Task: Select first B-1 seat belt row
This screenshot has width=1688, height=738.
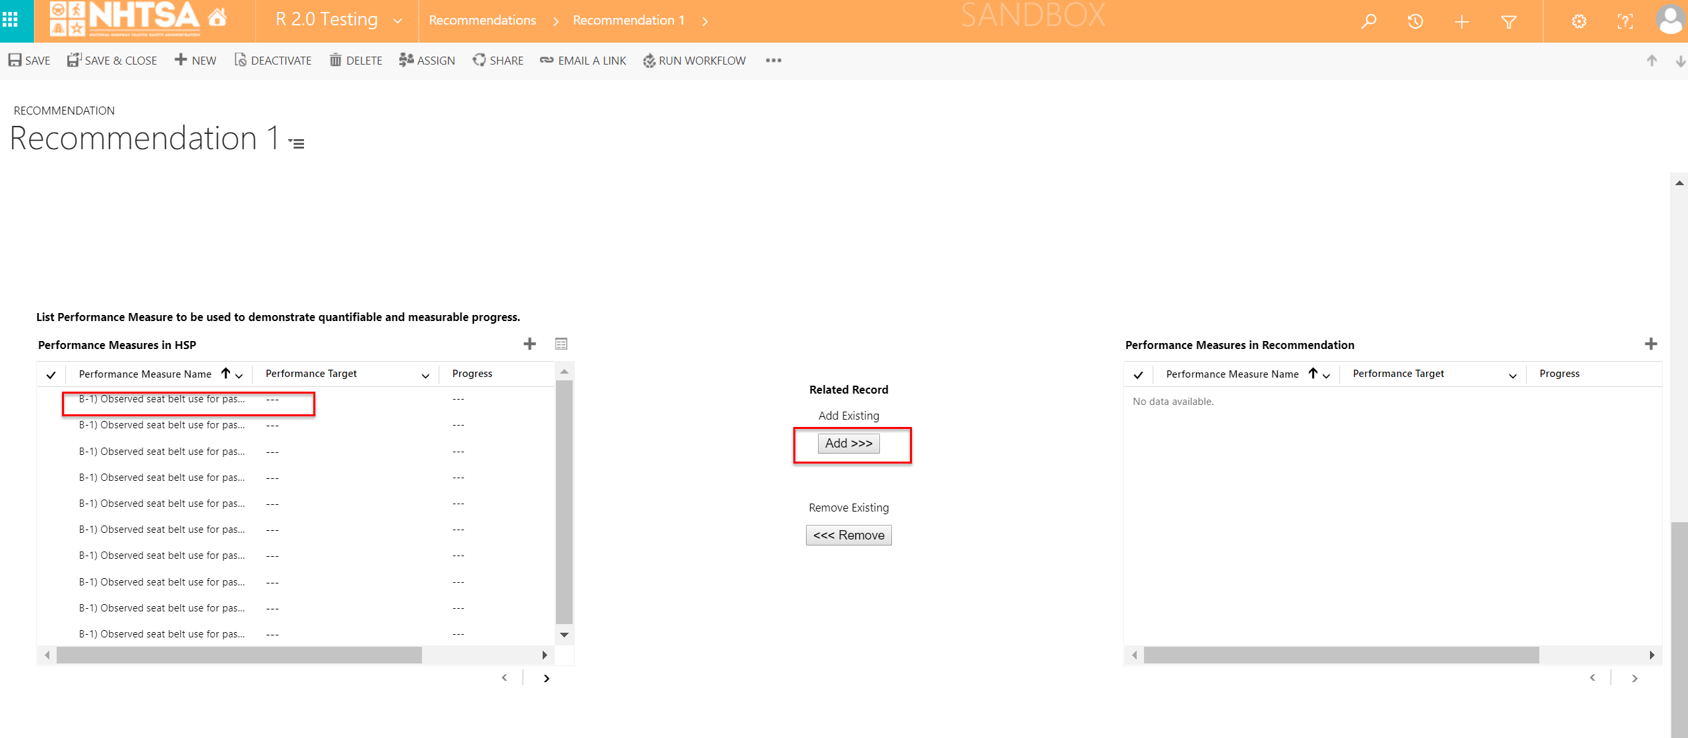Action: (x=162, y=399)
